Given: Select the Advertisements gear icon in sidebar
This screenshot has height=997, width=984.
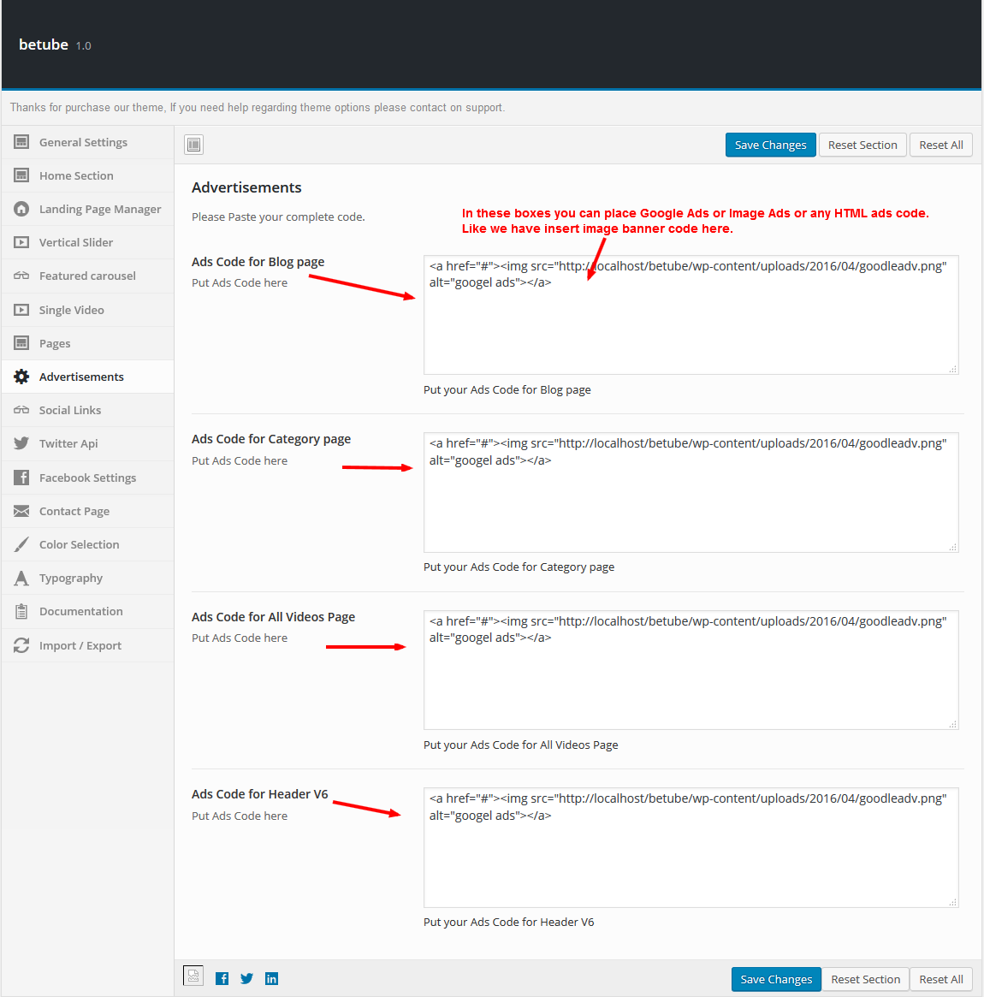Looking at the screenshot, I should pos(21,377).
